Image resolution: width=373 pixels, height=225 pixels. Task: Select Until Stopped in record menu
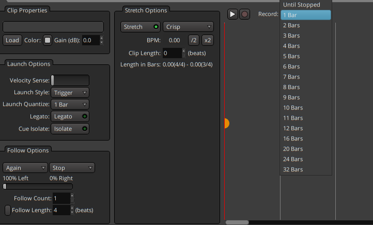tap(306, 5)
